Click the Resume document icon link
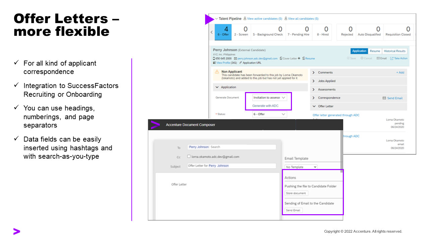 303,58
